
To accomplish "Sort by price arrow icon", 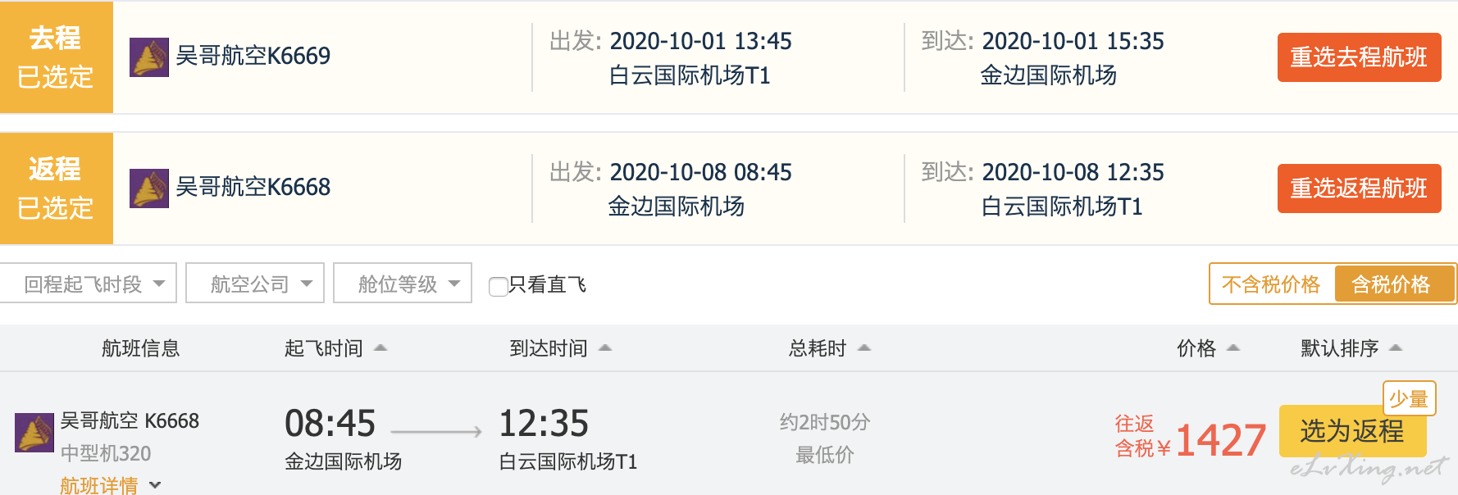I will click(1232, 348).
